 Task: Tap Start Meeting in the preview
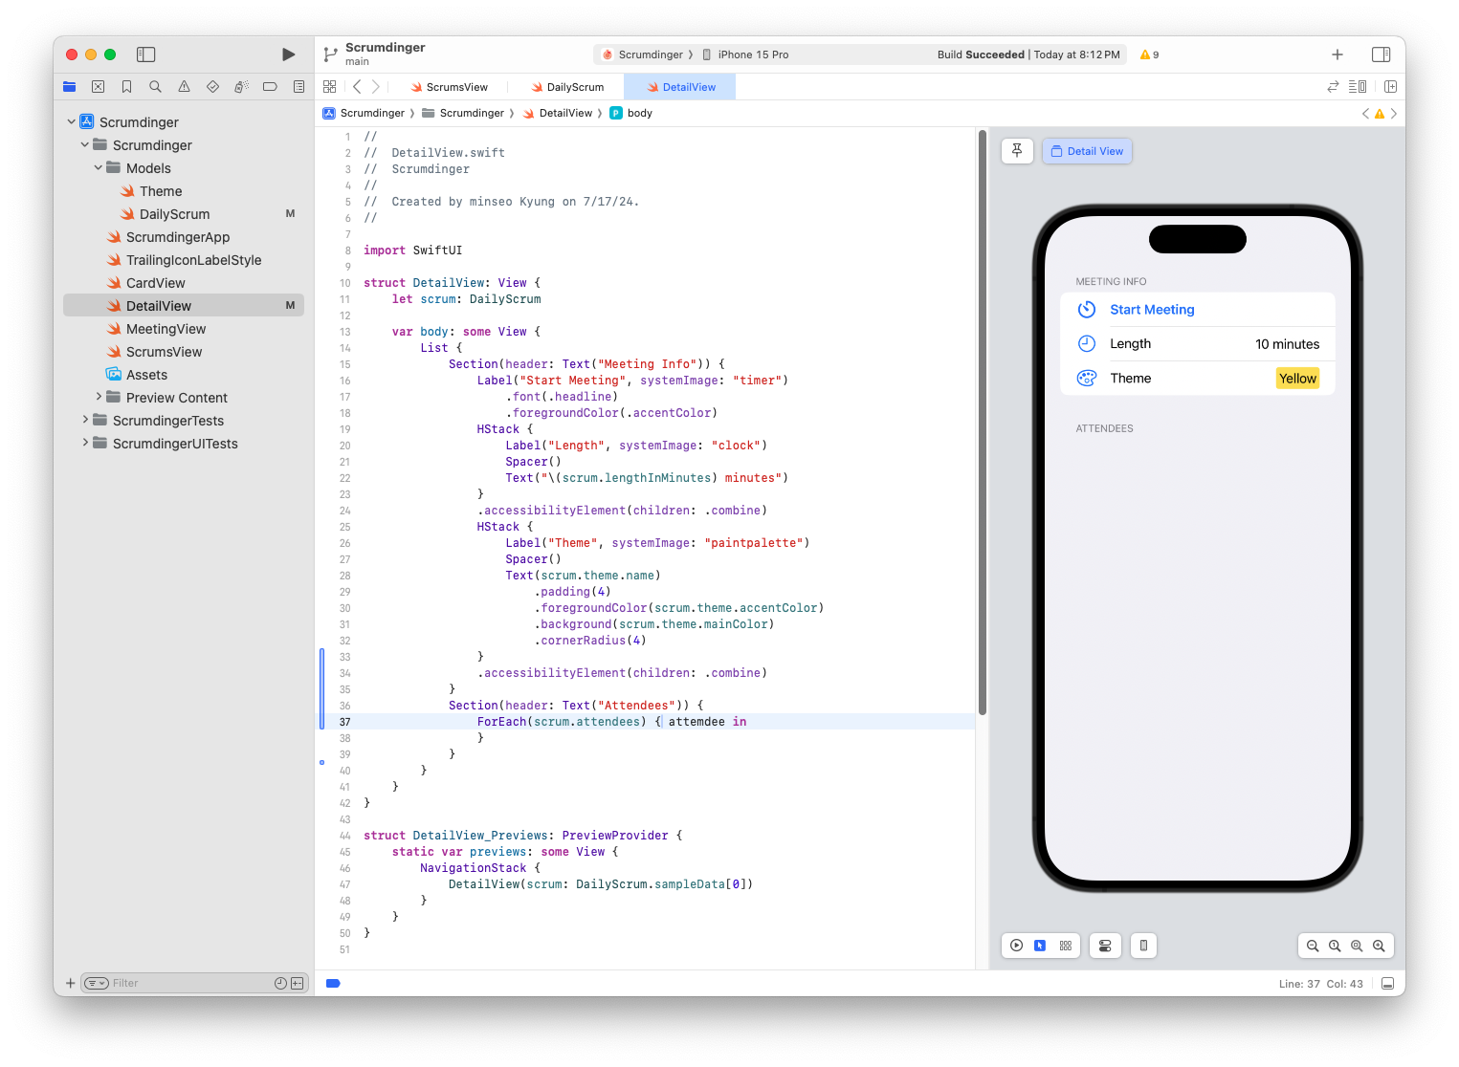(x=1152, y=310)
